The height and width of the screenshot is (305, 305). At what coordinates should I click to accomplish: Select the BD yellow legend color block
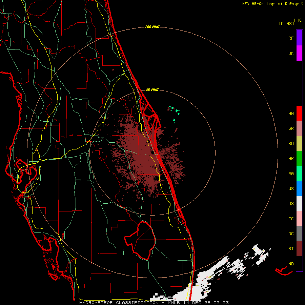299,144
